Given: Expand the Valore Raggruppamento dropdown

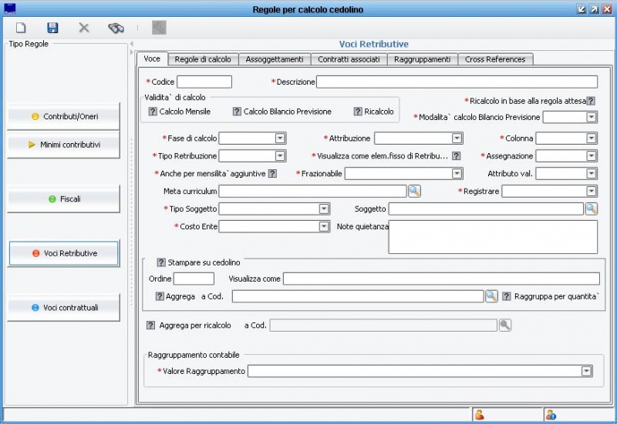Looking at the screenshot, I should click(x=587, y=372).
